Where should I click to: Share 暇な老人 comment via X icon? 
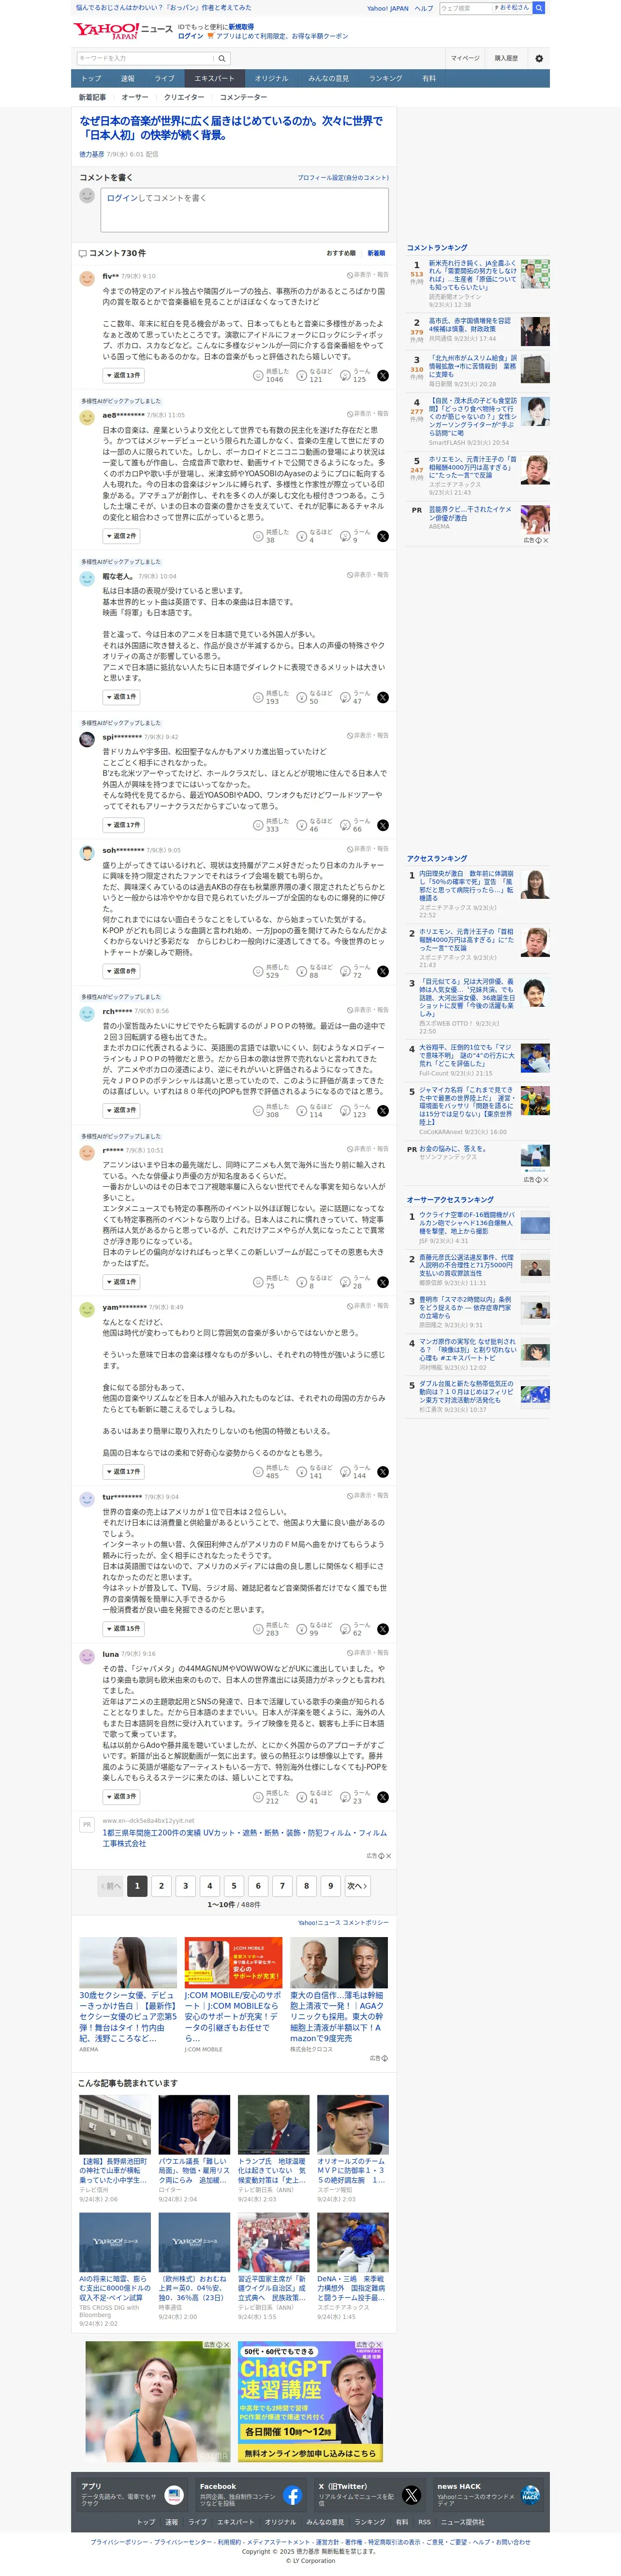tap(383, 697)
